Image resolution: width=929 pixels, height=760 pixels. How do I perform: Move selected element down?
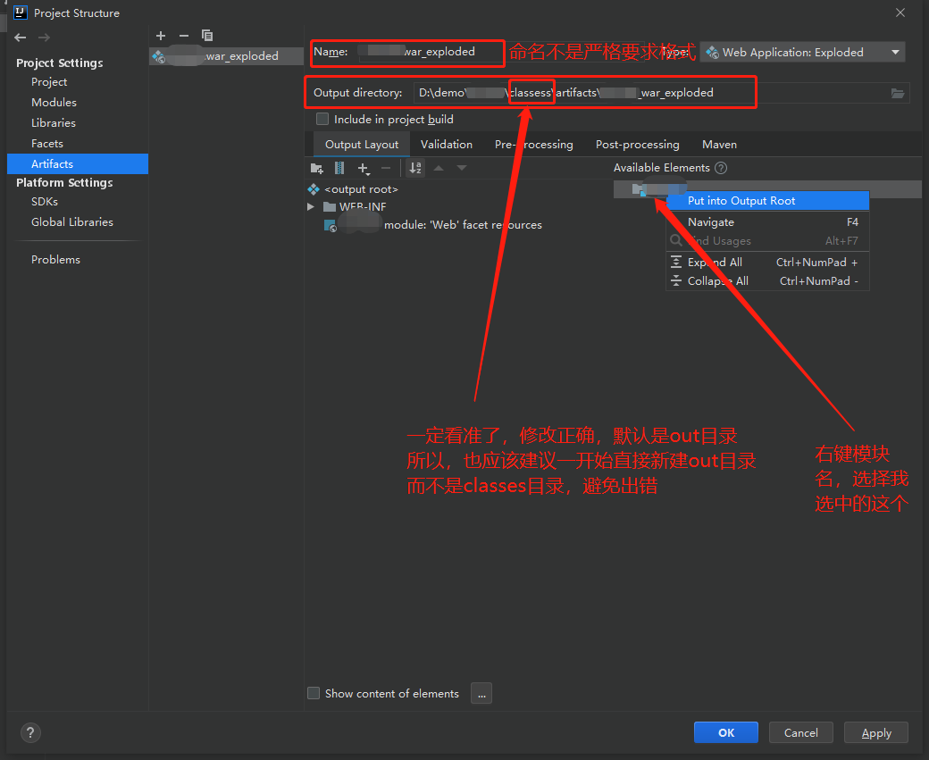point(462,168)
